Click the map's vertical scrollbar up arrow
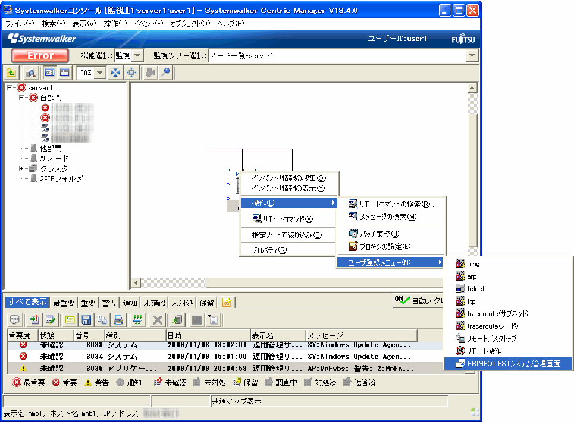 click(x=472, y=88)
